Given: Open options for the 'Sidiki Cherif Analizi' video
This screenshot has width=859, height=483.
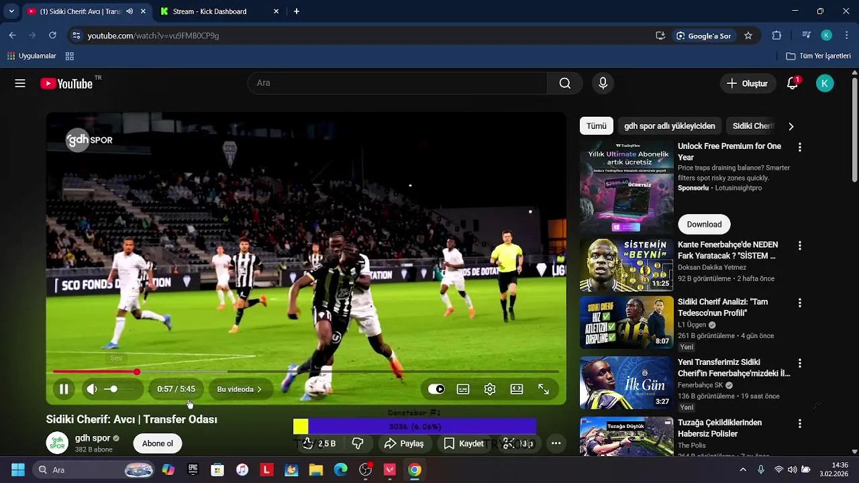Looking at the screenshot, I should click(x=799, y=303).
